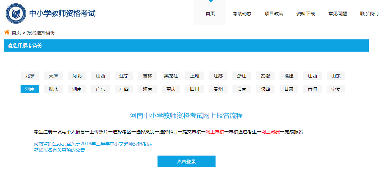Open 常见问题 navigation item
382x188 pixels.
[338, 14]
